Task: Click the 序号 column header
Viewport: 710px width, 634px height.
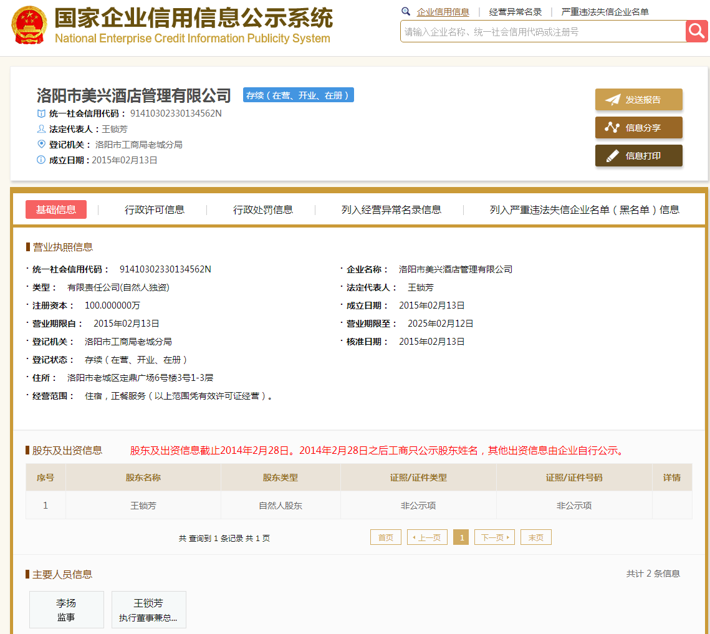Action: pyautogui.click(x=46, y=478)
